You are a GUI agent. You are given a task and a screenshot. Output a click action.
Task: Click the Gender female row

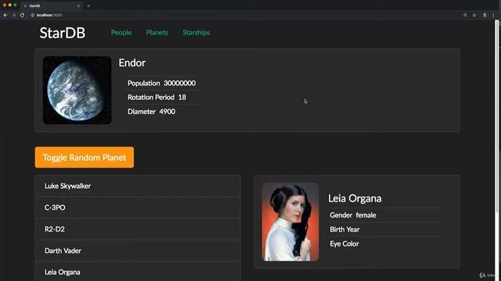pos(385,215)
